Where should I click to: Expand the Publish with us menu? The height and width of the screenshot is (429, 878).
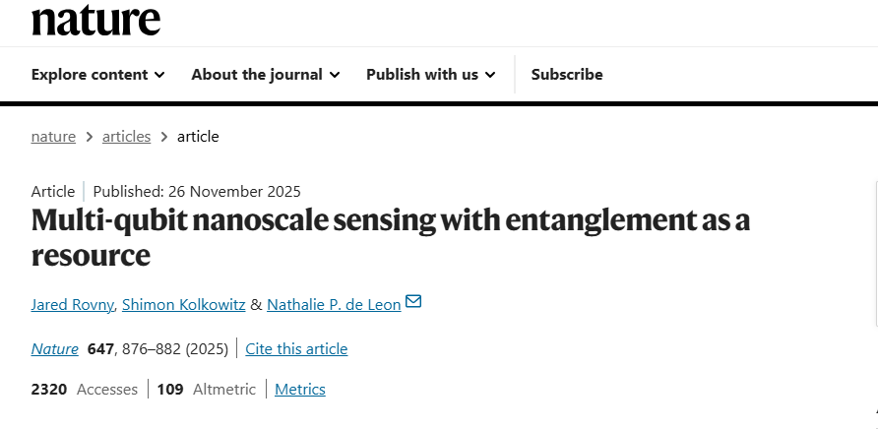[x=430, y=74]
